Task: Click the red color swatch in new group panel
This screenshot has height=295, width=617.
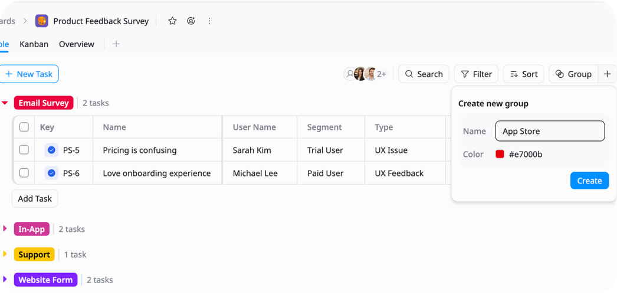Action: tap(500, 154)
